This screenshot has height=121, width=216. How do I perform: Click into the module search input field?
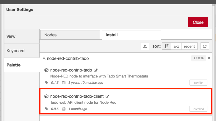[x=116, y=58]
